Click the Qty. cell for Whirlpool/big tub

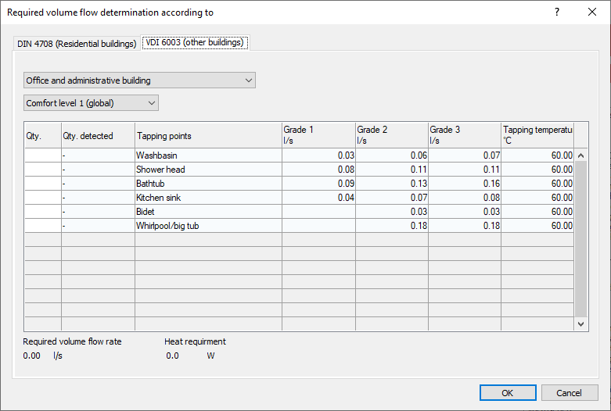(43, 225)
